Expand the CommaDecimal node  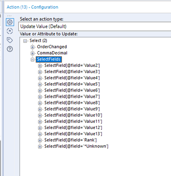coord(33,53)
